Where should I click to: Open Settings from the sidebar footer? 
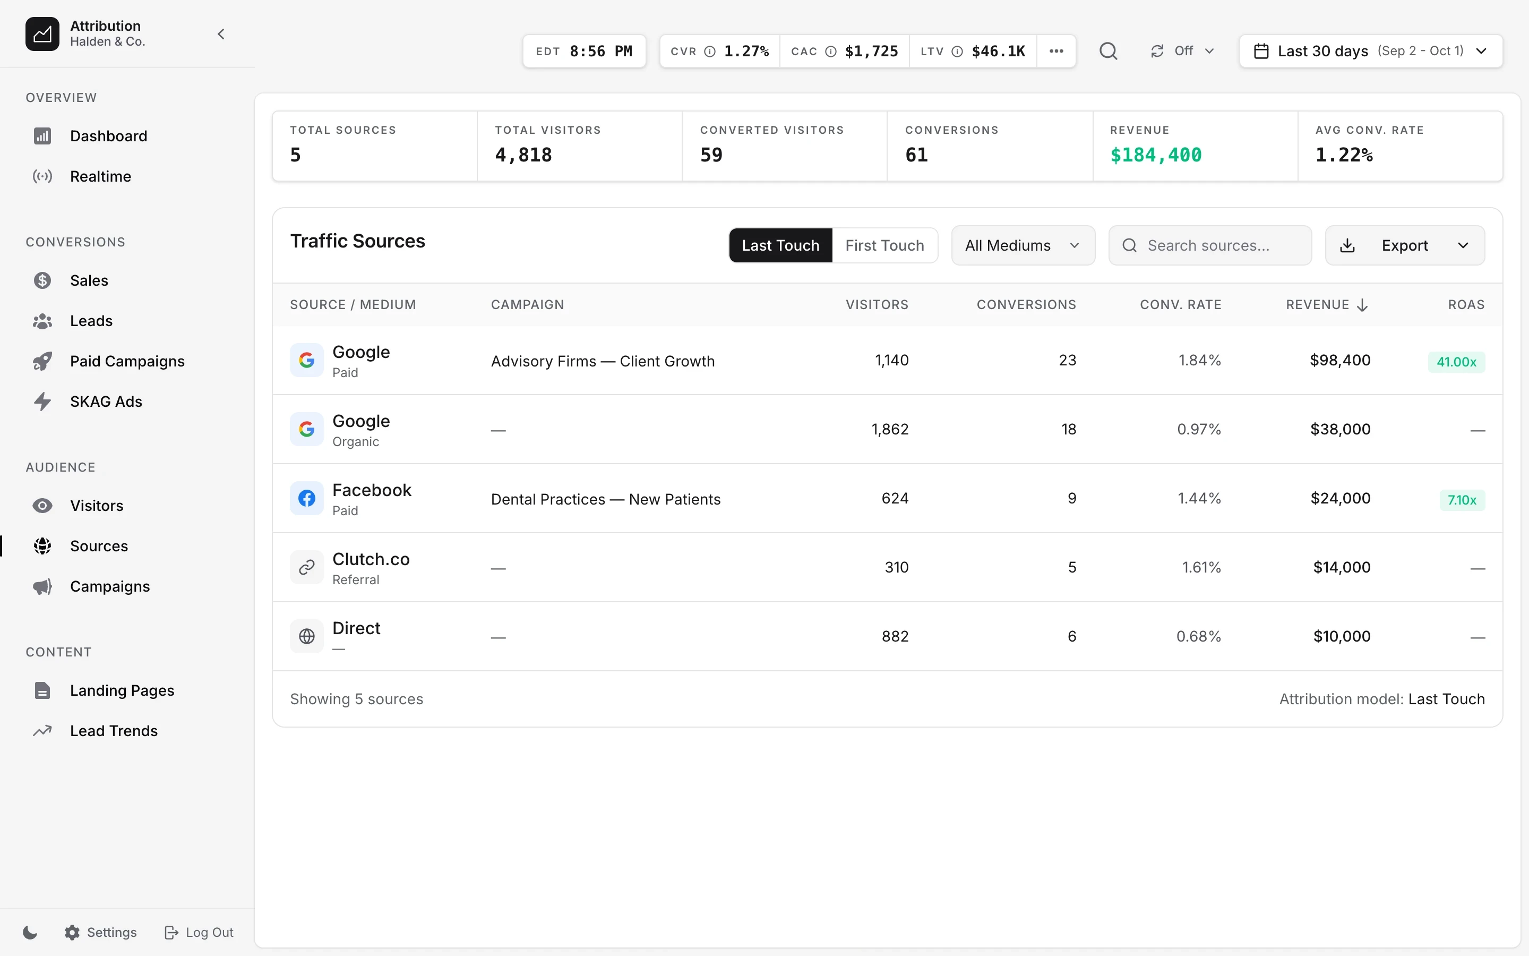click(x=100, y=932)
